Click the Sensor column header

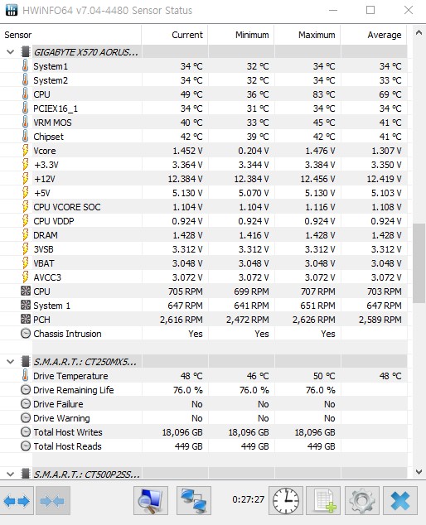coord(70,35)
